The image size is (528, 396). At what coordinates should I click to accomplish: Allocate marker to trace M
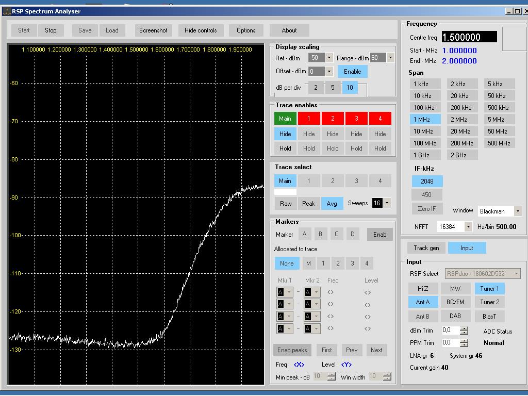pos(308,263)
